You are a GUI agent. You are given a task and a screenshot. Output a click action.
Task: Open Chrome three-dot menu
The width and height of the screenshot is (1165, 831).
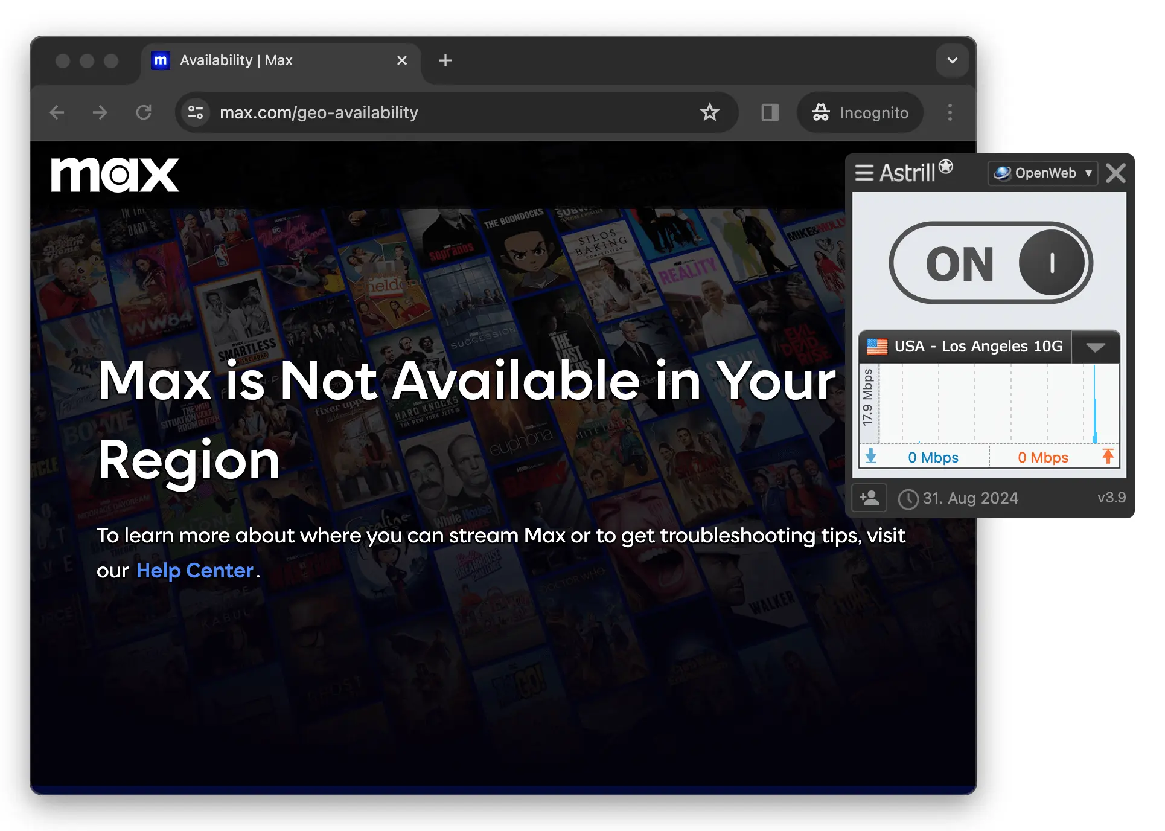[x=950, y=112]
